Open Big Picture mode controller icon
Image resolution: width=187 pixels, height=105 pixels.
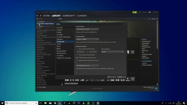(150, 12)
